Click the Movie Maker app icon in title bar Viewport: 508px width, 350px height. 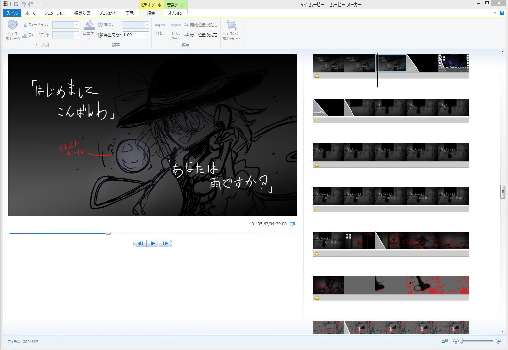pos(5,4)
